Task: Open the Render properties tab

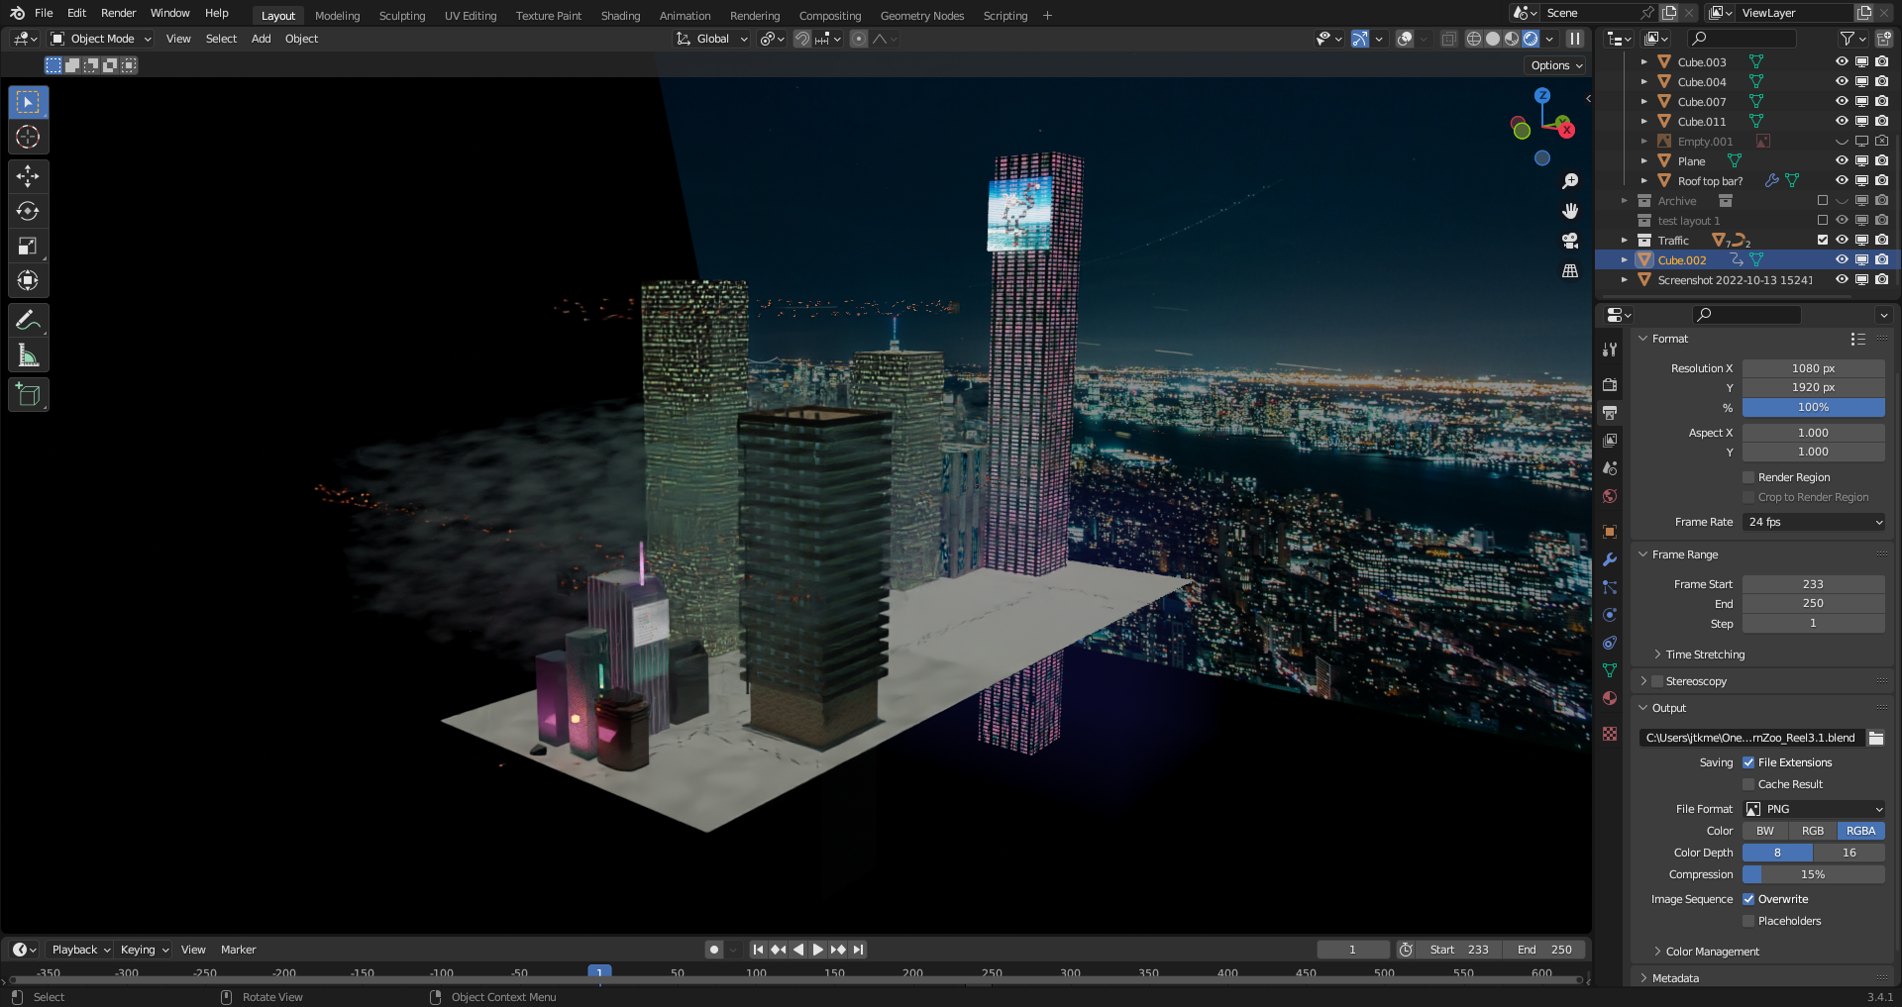Action: coord(1610,384)
